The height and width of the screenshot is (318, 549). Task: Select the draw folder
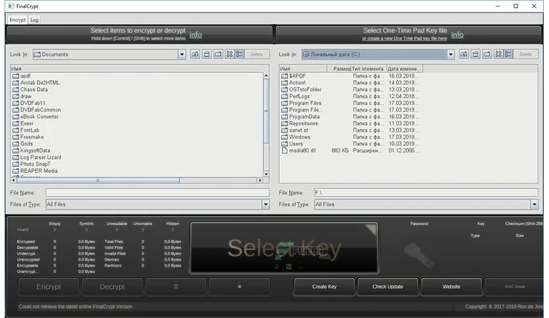pos(22,97)
